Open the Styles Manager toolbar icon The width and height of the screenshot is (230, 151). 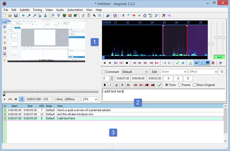pos(83,15)
